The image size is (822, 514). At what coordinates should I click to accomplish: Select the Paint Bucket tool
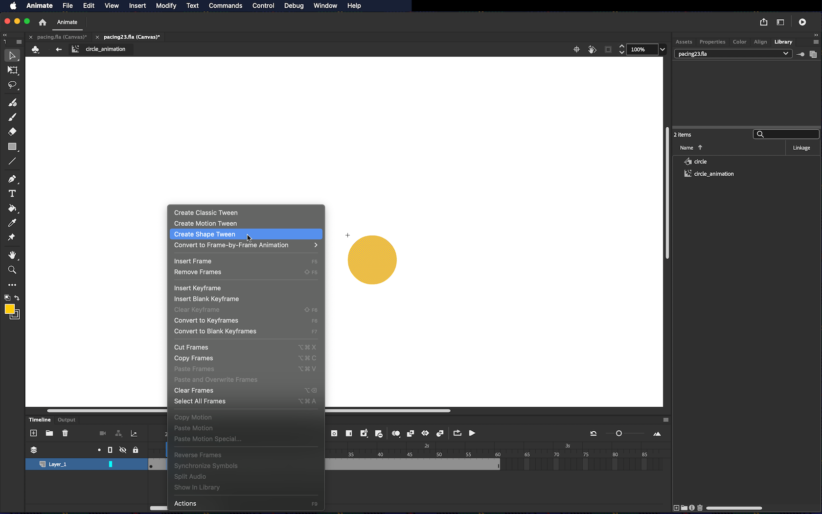12,208
